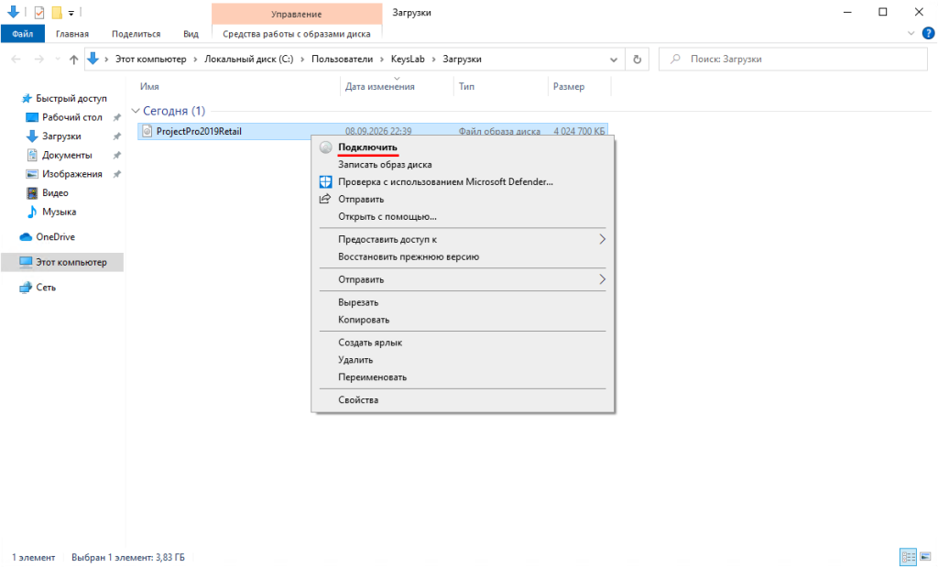
Task: Click the Управление contextual tab header
Action: coord(297,14)
